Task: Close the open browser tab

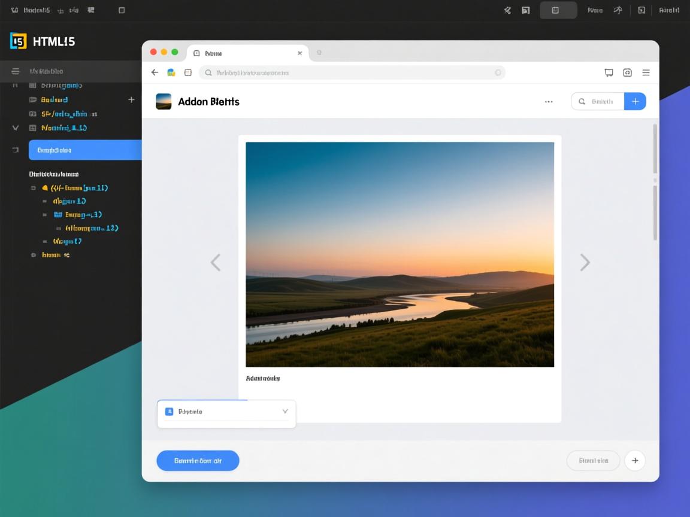Action: (x=299, y=53)
